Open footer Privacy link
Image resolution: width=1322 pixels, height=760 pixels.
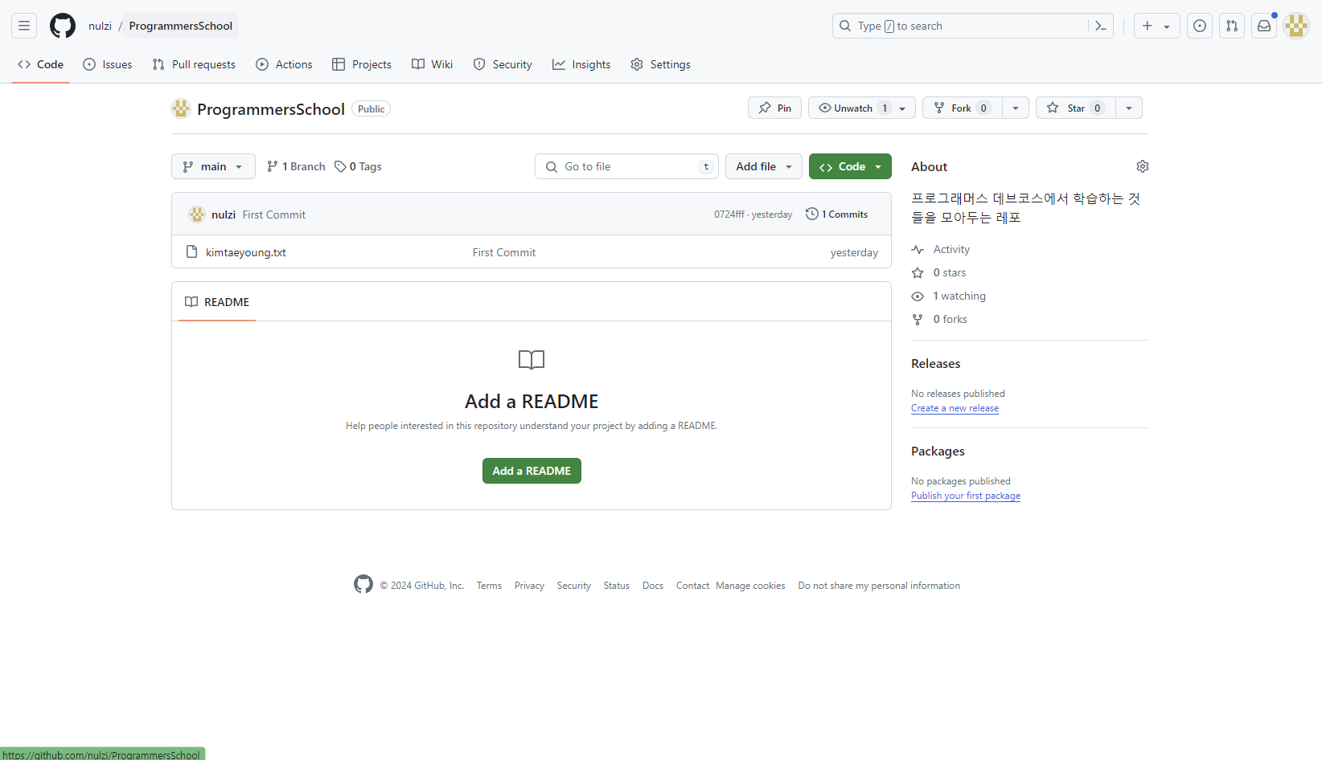[529, 586]
